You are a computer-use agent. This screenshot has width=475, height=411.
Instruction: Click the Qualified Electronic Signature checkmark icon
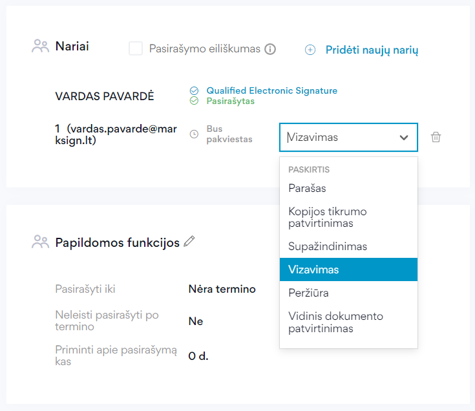194,90
